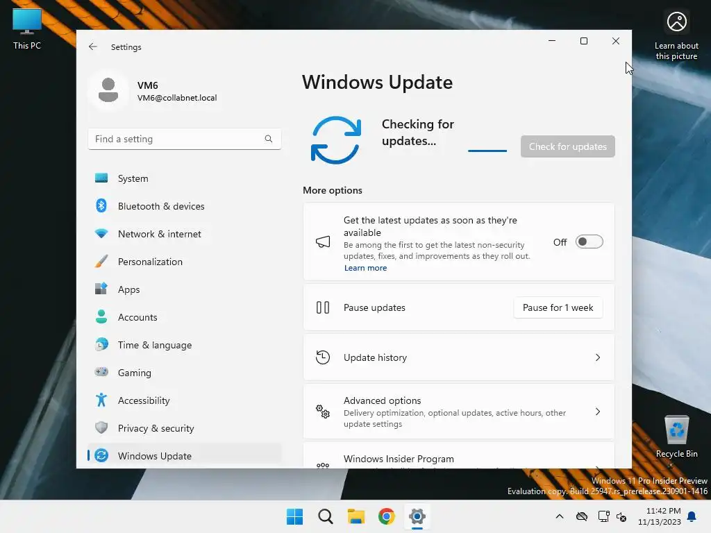Click the Apps icon in sidebar
Image resolution: width=711 pixels, height=533 pixels.
(101, 289)
